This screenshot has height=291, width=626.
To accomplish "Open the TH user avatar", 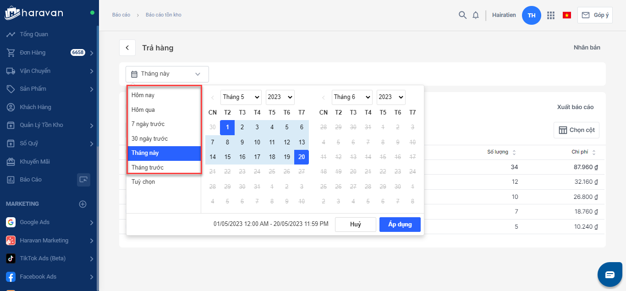I will click(532, 15).
